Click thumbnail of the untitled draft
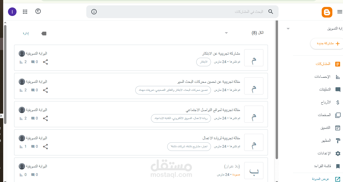Image resolution: width=343 pixels, height=182 pixels. (254, 171)
